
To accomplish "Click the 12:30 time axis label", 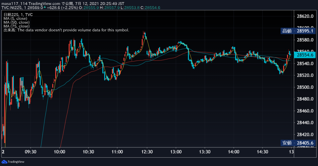I will coord(147,152).
